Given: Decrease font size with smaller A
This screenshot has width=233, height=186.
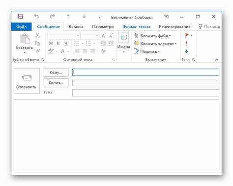Looking at the screenshot, I should [x=111, y=36].
